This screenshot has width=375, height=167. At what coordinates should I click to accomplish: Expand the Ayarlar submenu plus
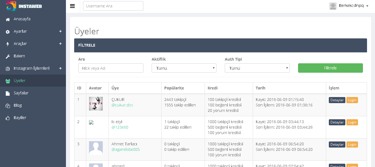tap(60, 31)
